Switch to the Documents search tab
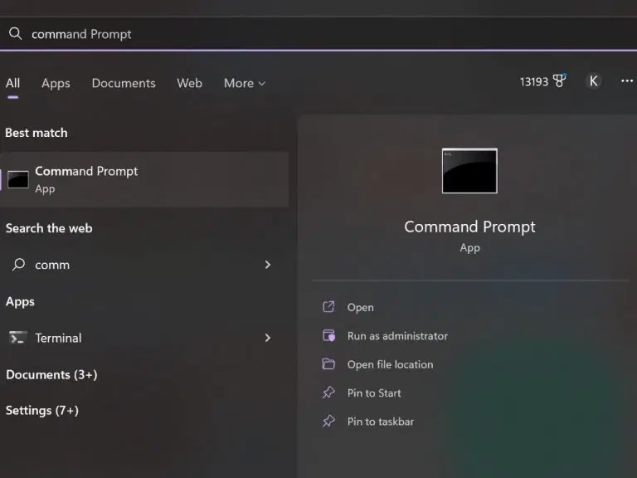 click(124, 83)
